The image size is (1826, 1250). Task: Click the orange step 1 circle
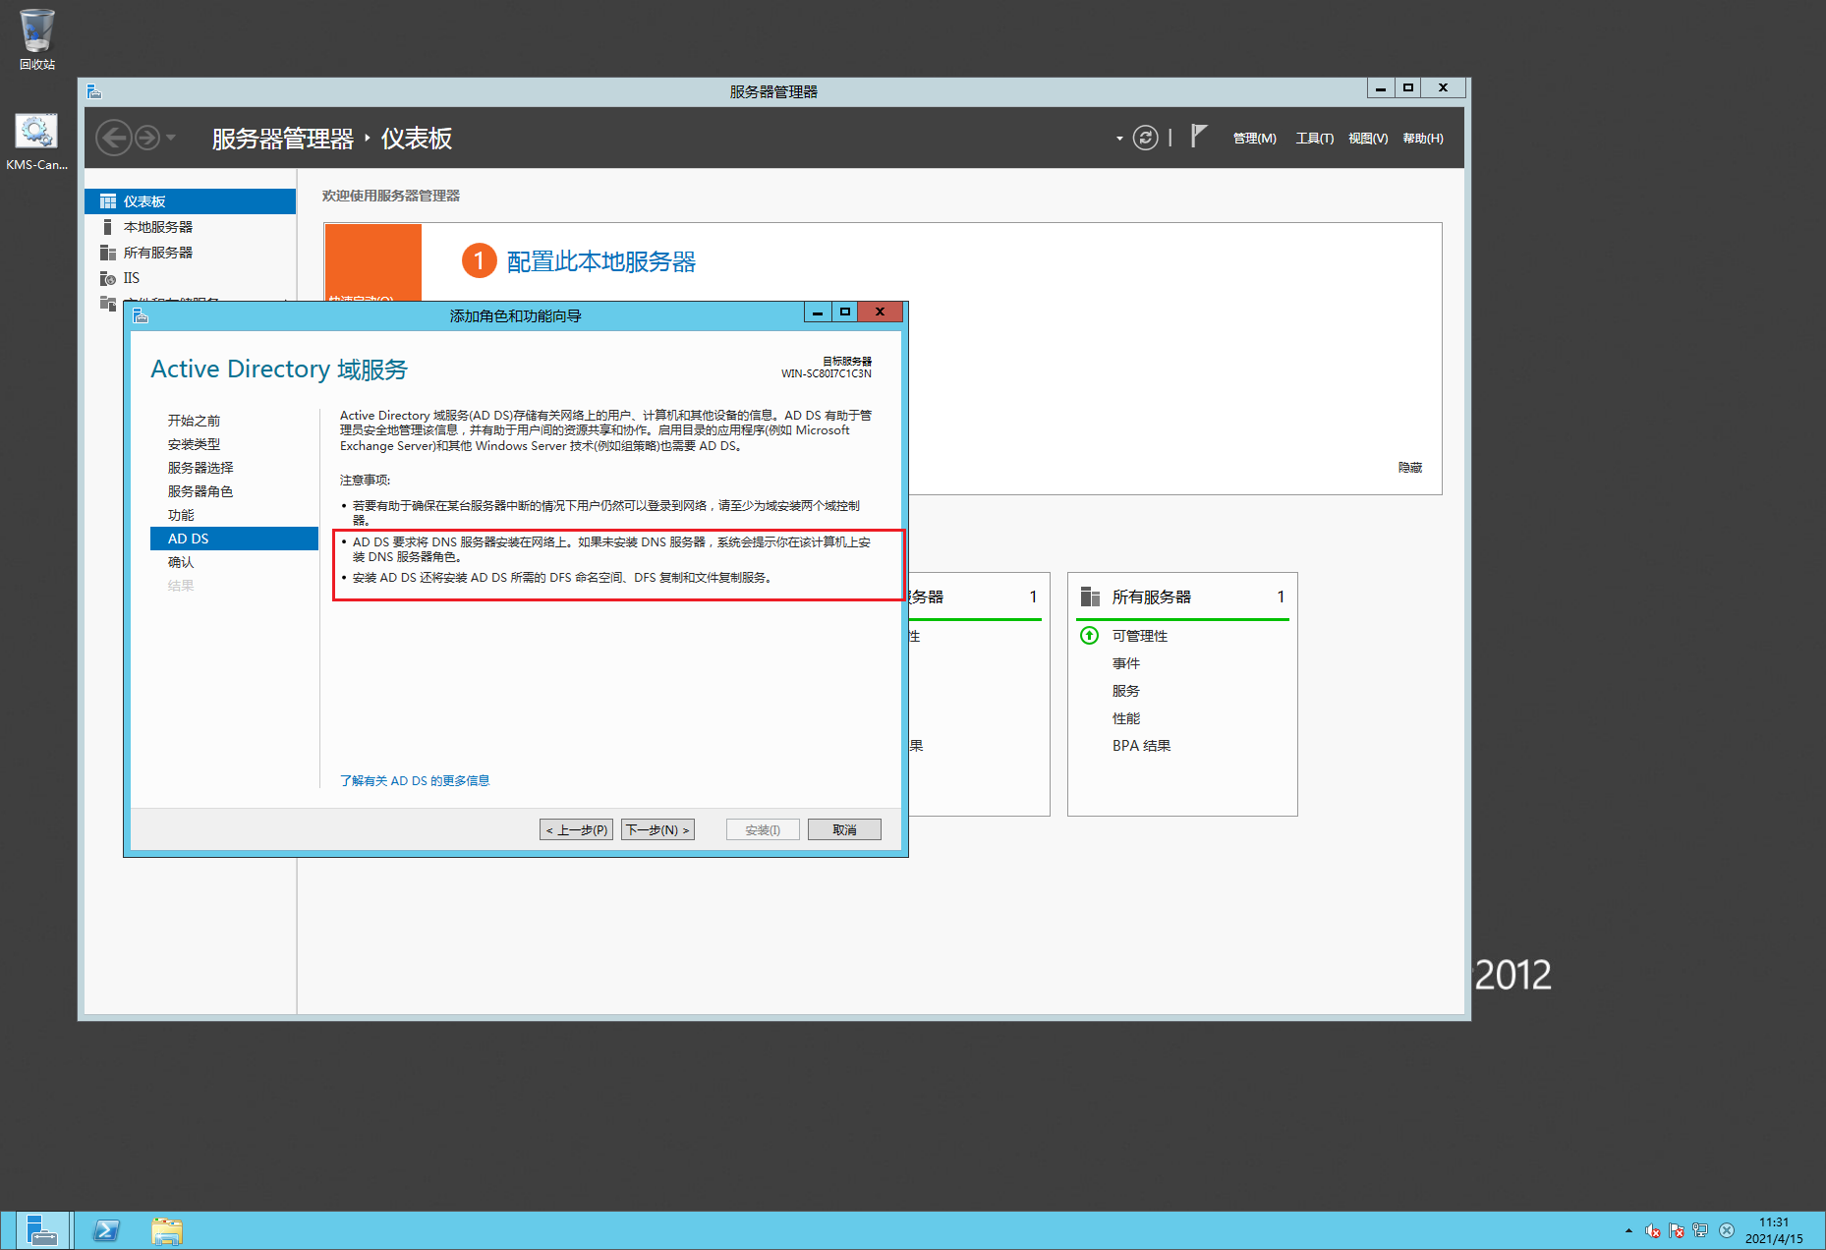tap(479, 260)
